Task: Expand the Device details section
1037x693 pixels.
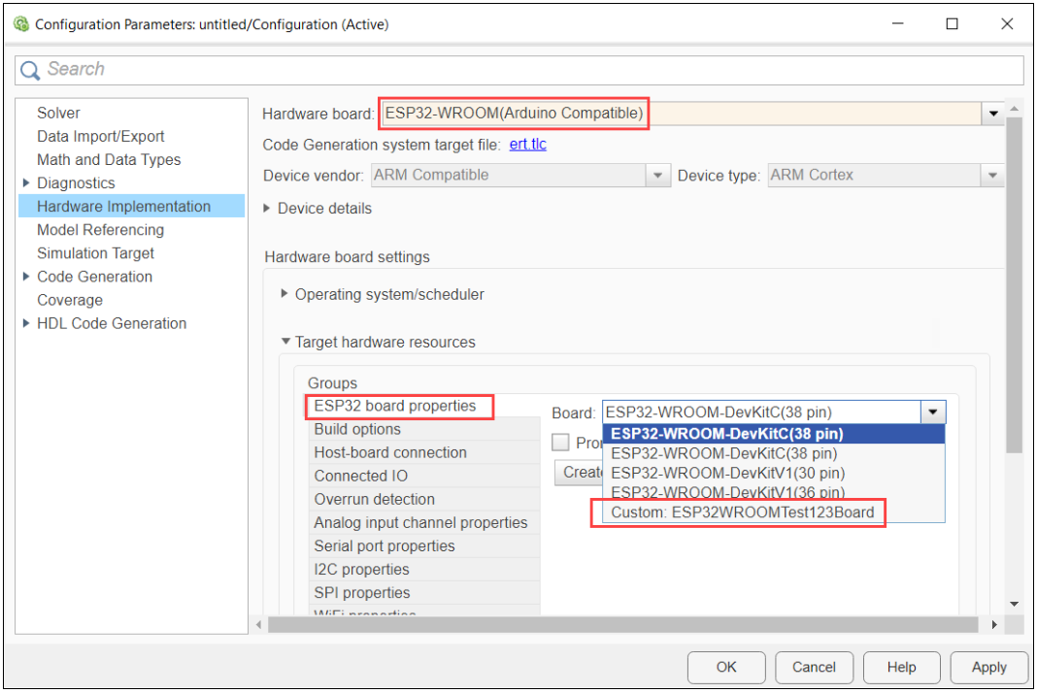Action: tap(268, 209)
